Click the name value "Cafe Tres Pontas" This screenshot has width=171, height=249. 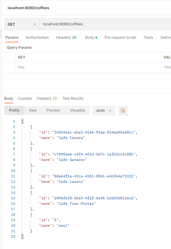(x=76, y=204)
